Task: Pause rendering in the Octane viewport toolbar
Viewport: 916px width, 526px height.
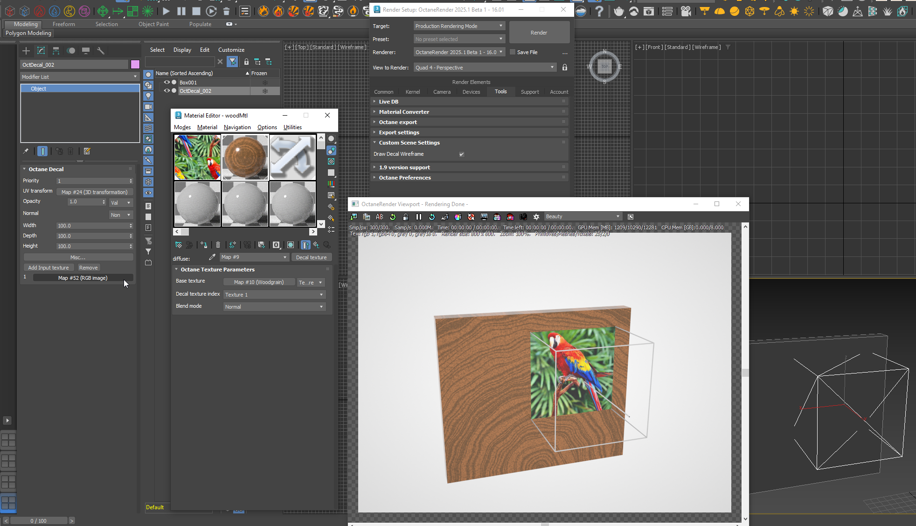Action: pyautogui.click(x=419, y=217)
